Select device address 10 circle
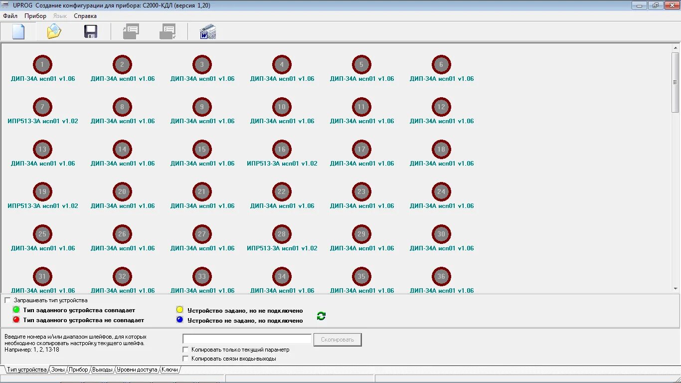681x383 pixels. tap(282, 107)
